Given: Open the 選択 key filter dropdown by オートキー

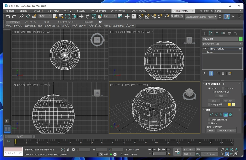Looking at the screenshot, I should coord(207,150).
